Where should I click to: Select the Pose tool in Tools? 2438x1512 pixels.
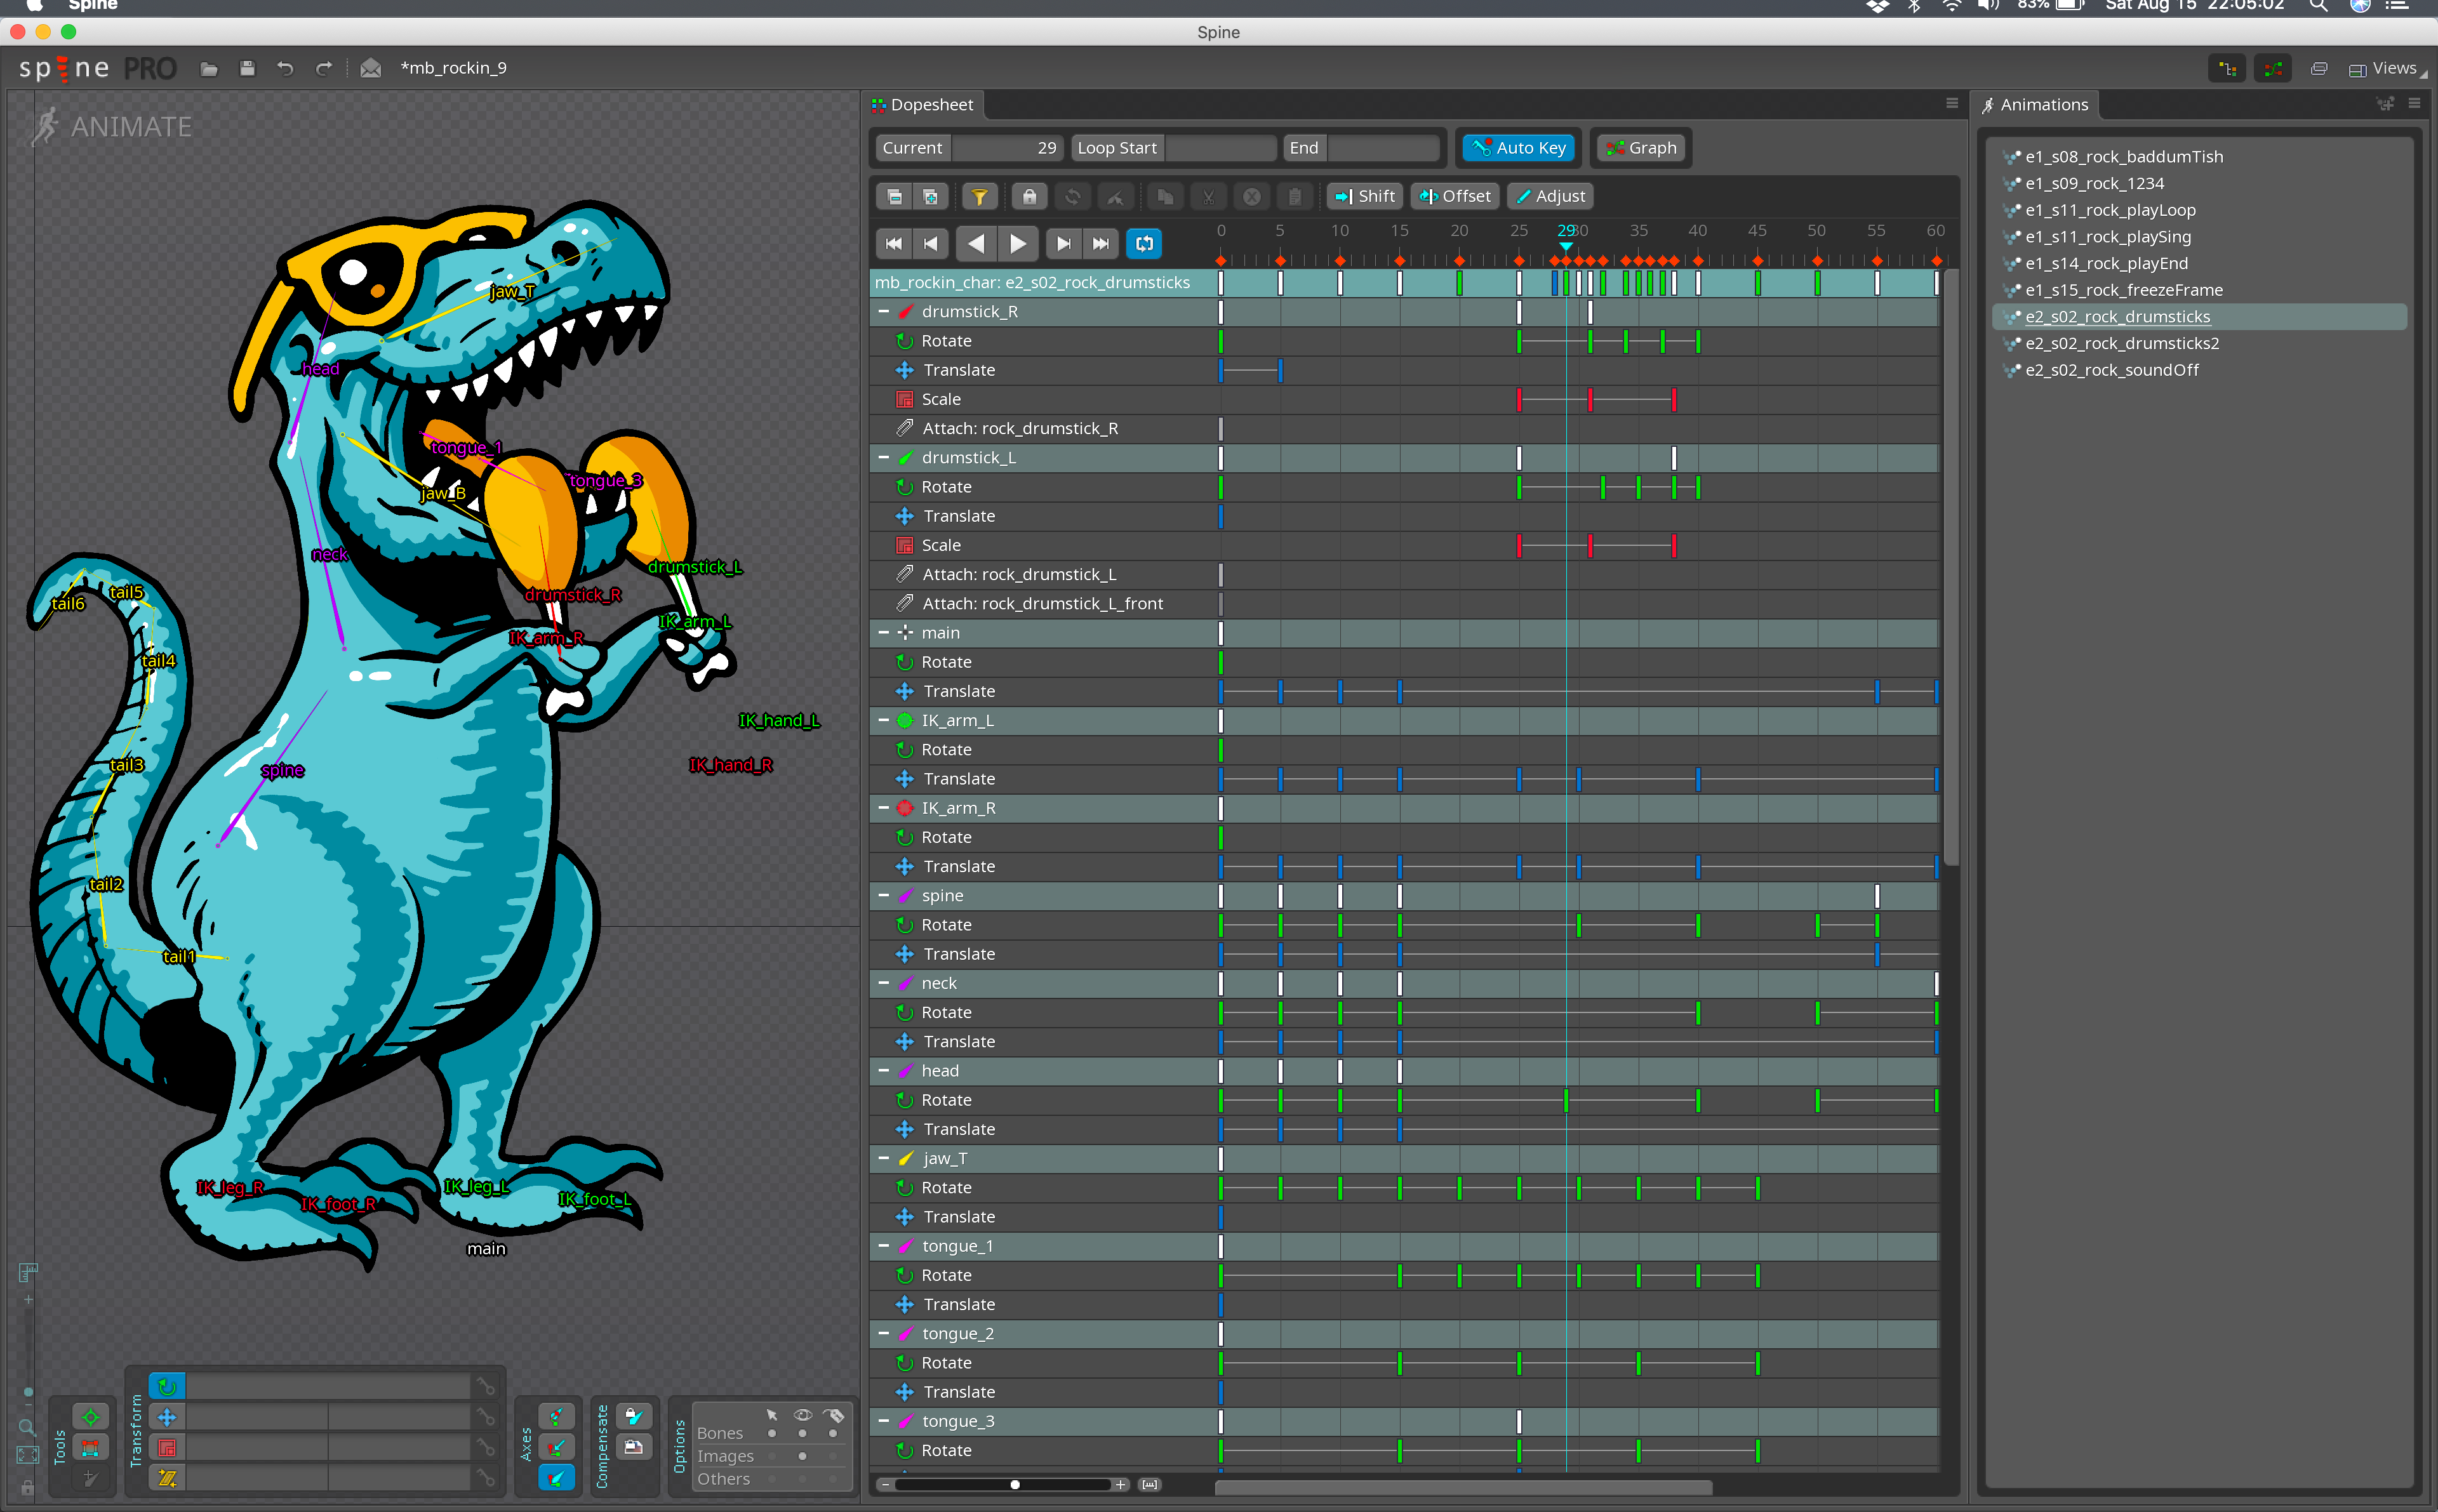pyautogui.click(x=90, y=1417)
